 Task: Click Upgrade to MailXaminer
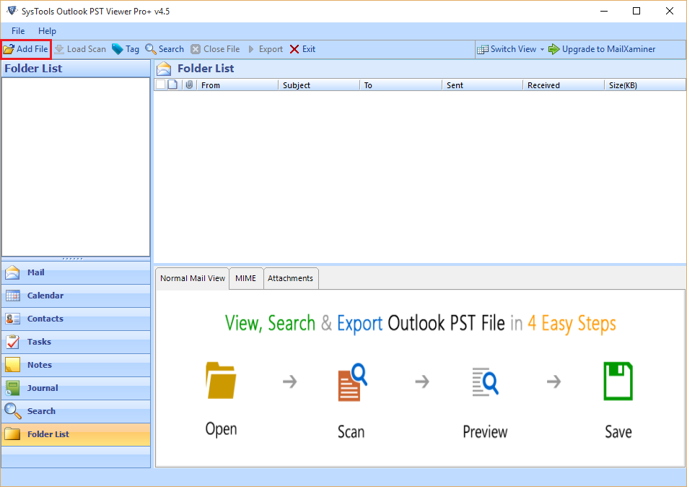point(602,49)
